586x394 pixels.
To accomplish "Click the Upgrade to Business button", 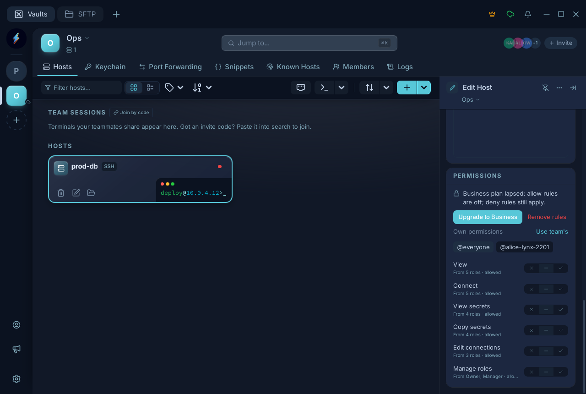I will point(488,217).
